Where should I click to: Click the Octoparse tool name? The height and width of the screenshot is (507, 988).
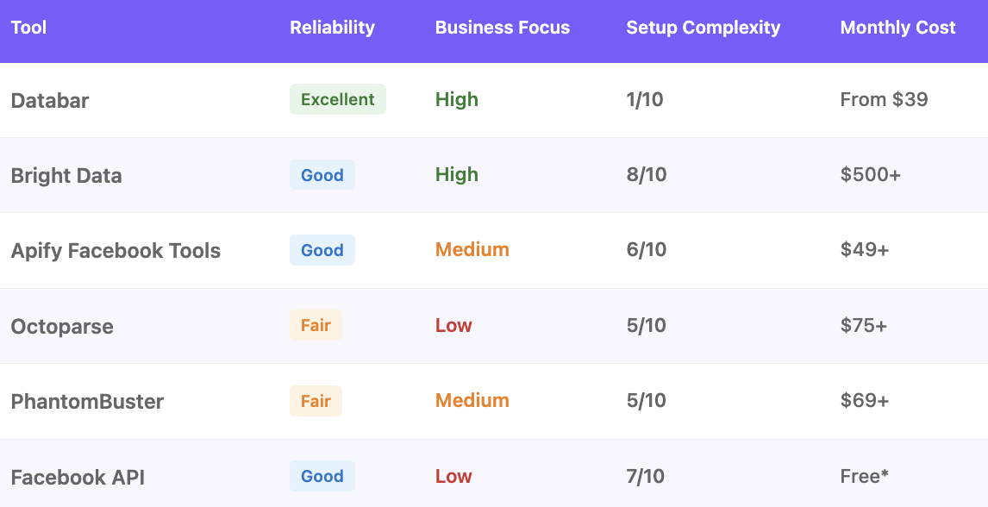point(62,326)
